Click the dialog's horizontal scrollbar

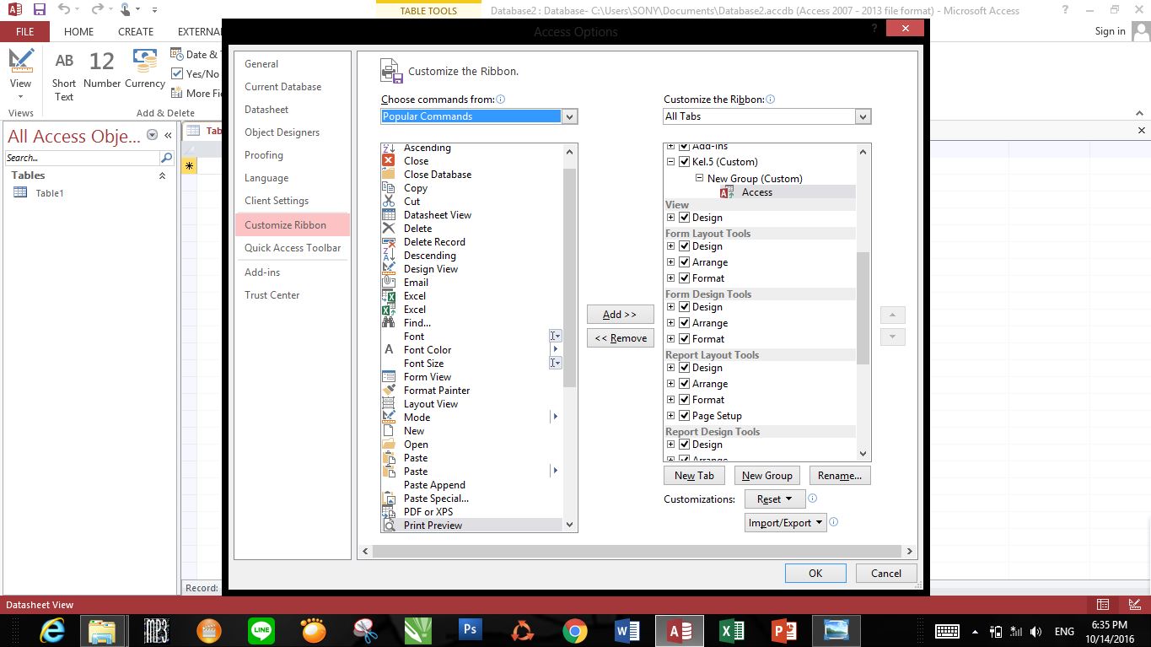coord(637,551)
